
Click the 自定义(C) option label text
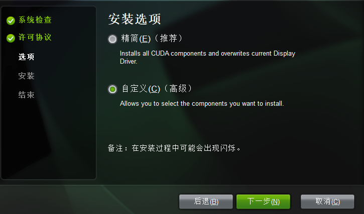click(141, 89)
